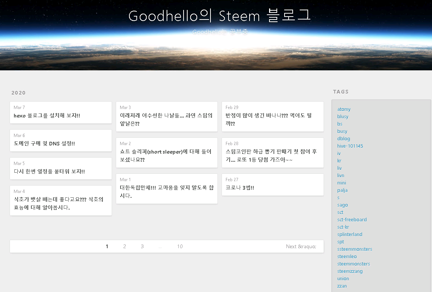Click the Mar 7 post date
Viewport: 432px width, 292px height.
pos(19,108)
